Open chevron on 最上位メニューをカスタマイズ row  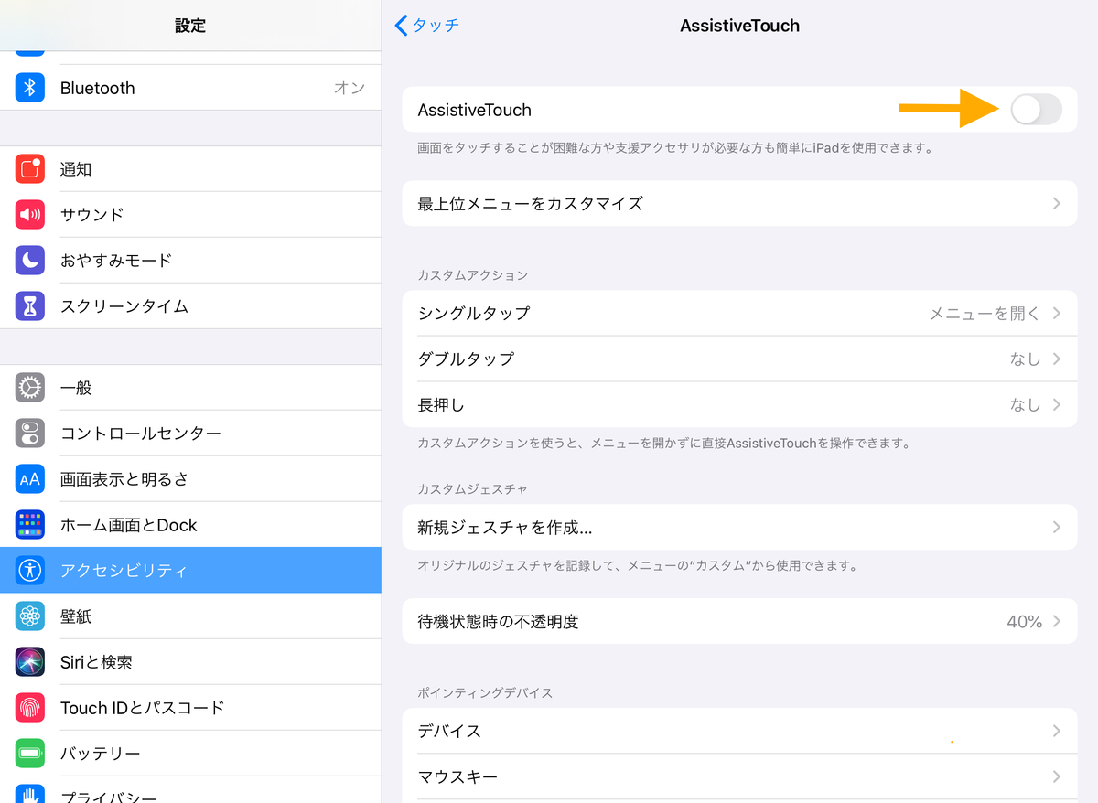pyautogui.click(x=1057, y=203)
